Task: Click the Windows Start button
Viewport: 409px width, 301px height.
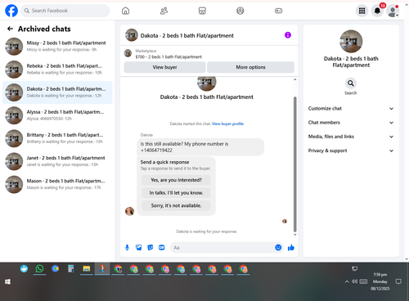Action: tap(7, 281)
